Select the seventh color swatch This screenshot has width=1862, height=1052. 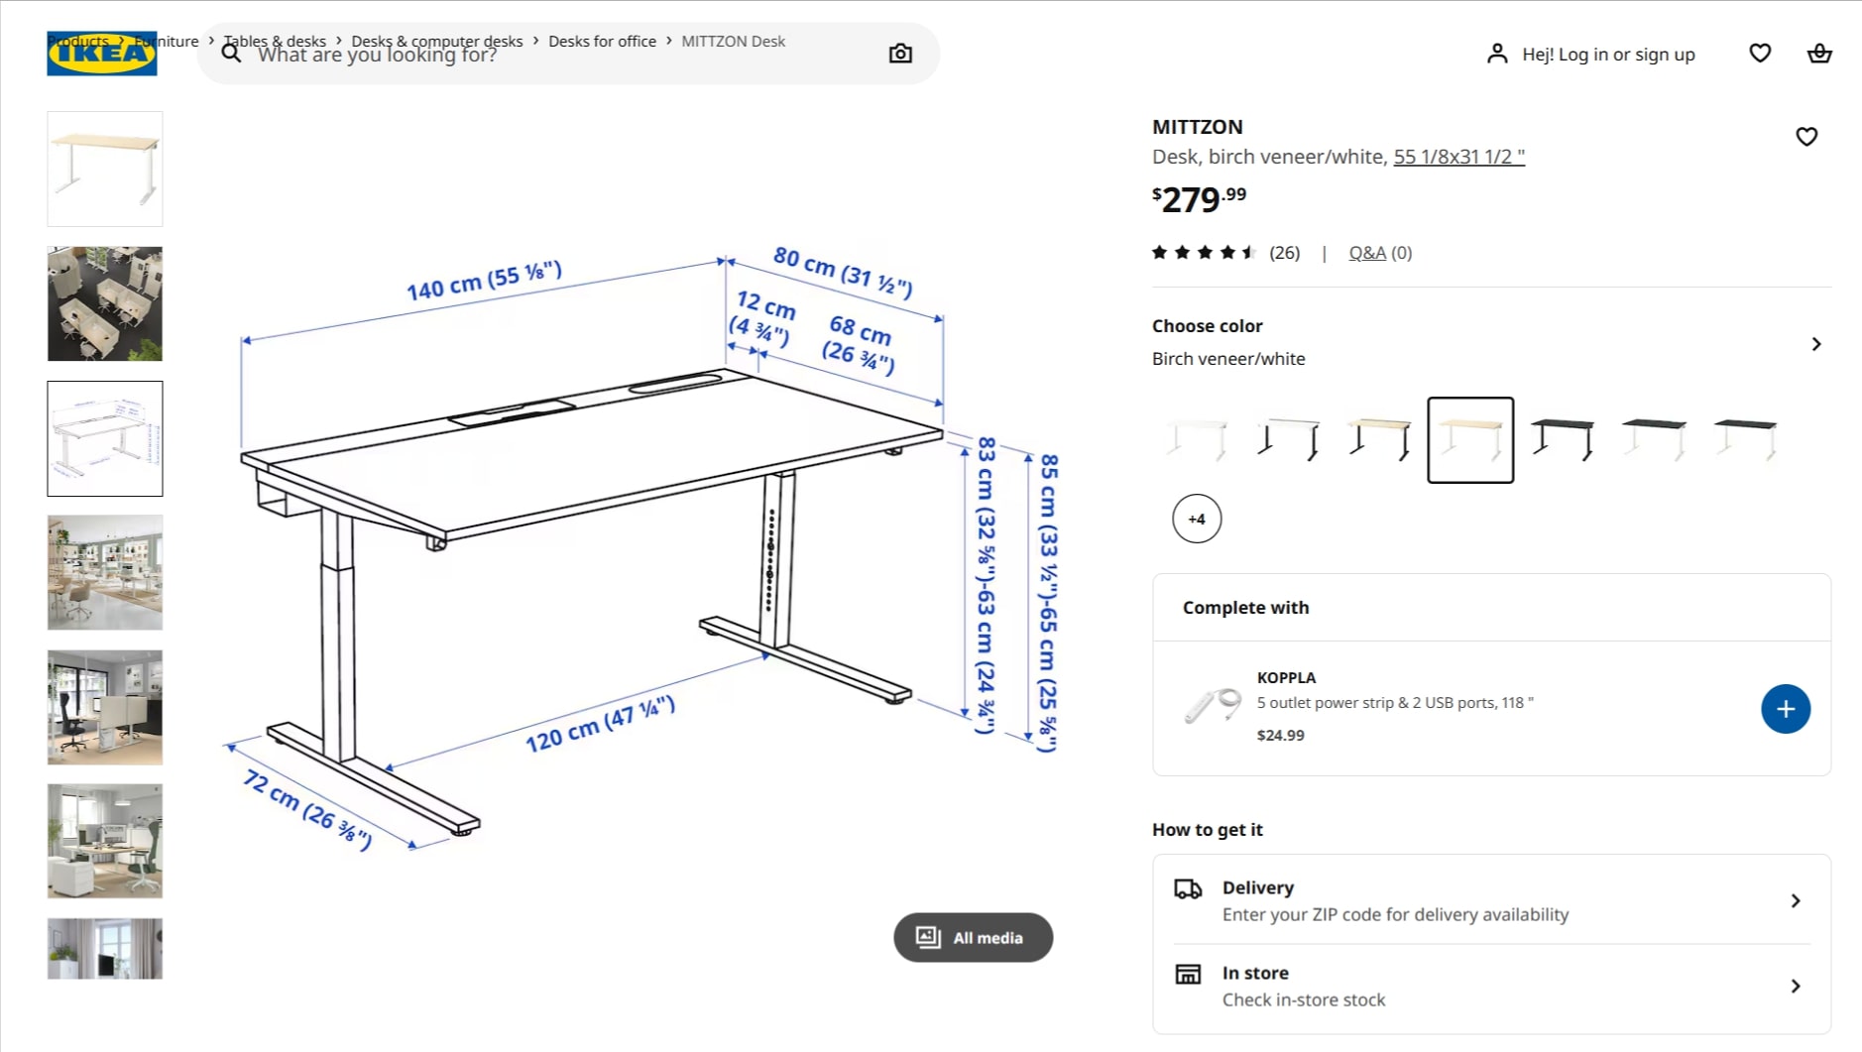tap(1744, 440)
